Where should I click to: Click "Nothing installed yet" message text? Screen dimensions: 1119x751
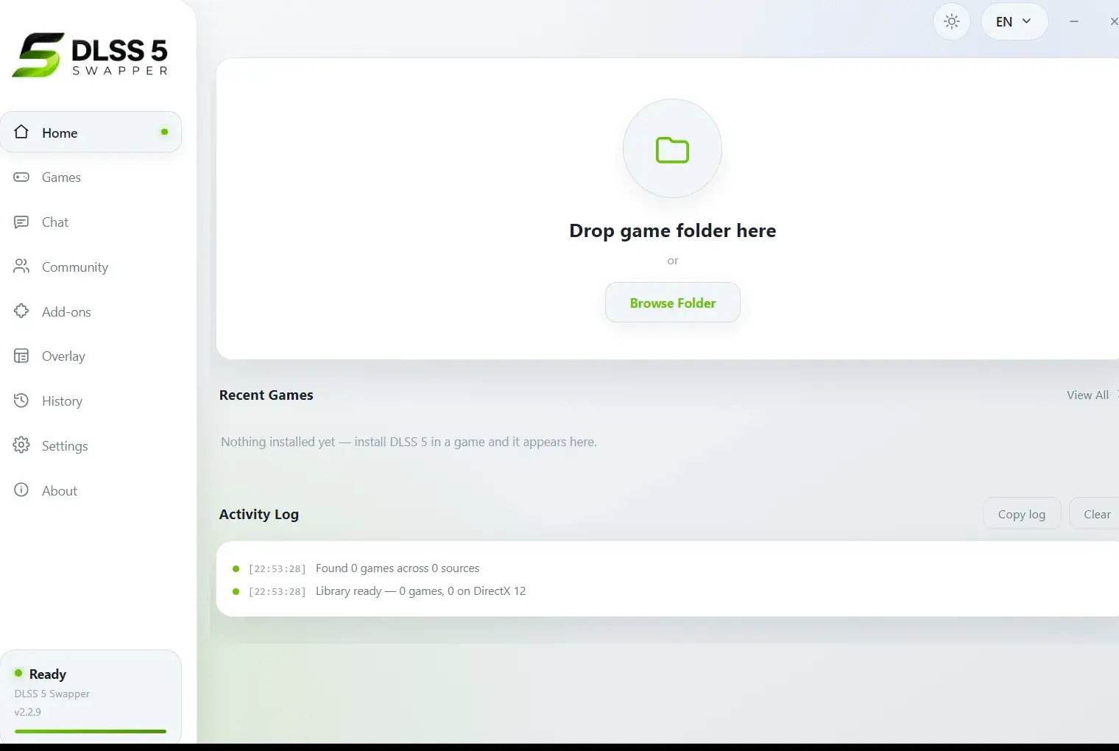point(409,442)
